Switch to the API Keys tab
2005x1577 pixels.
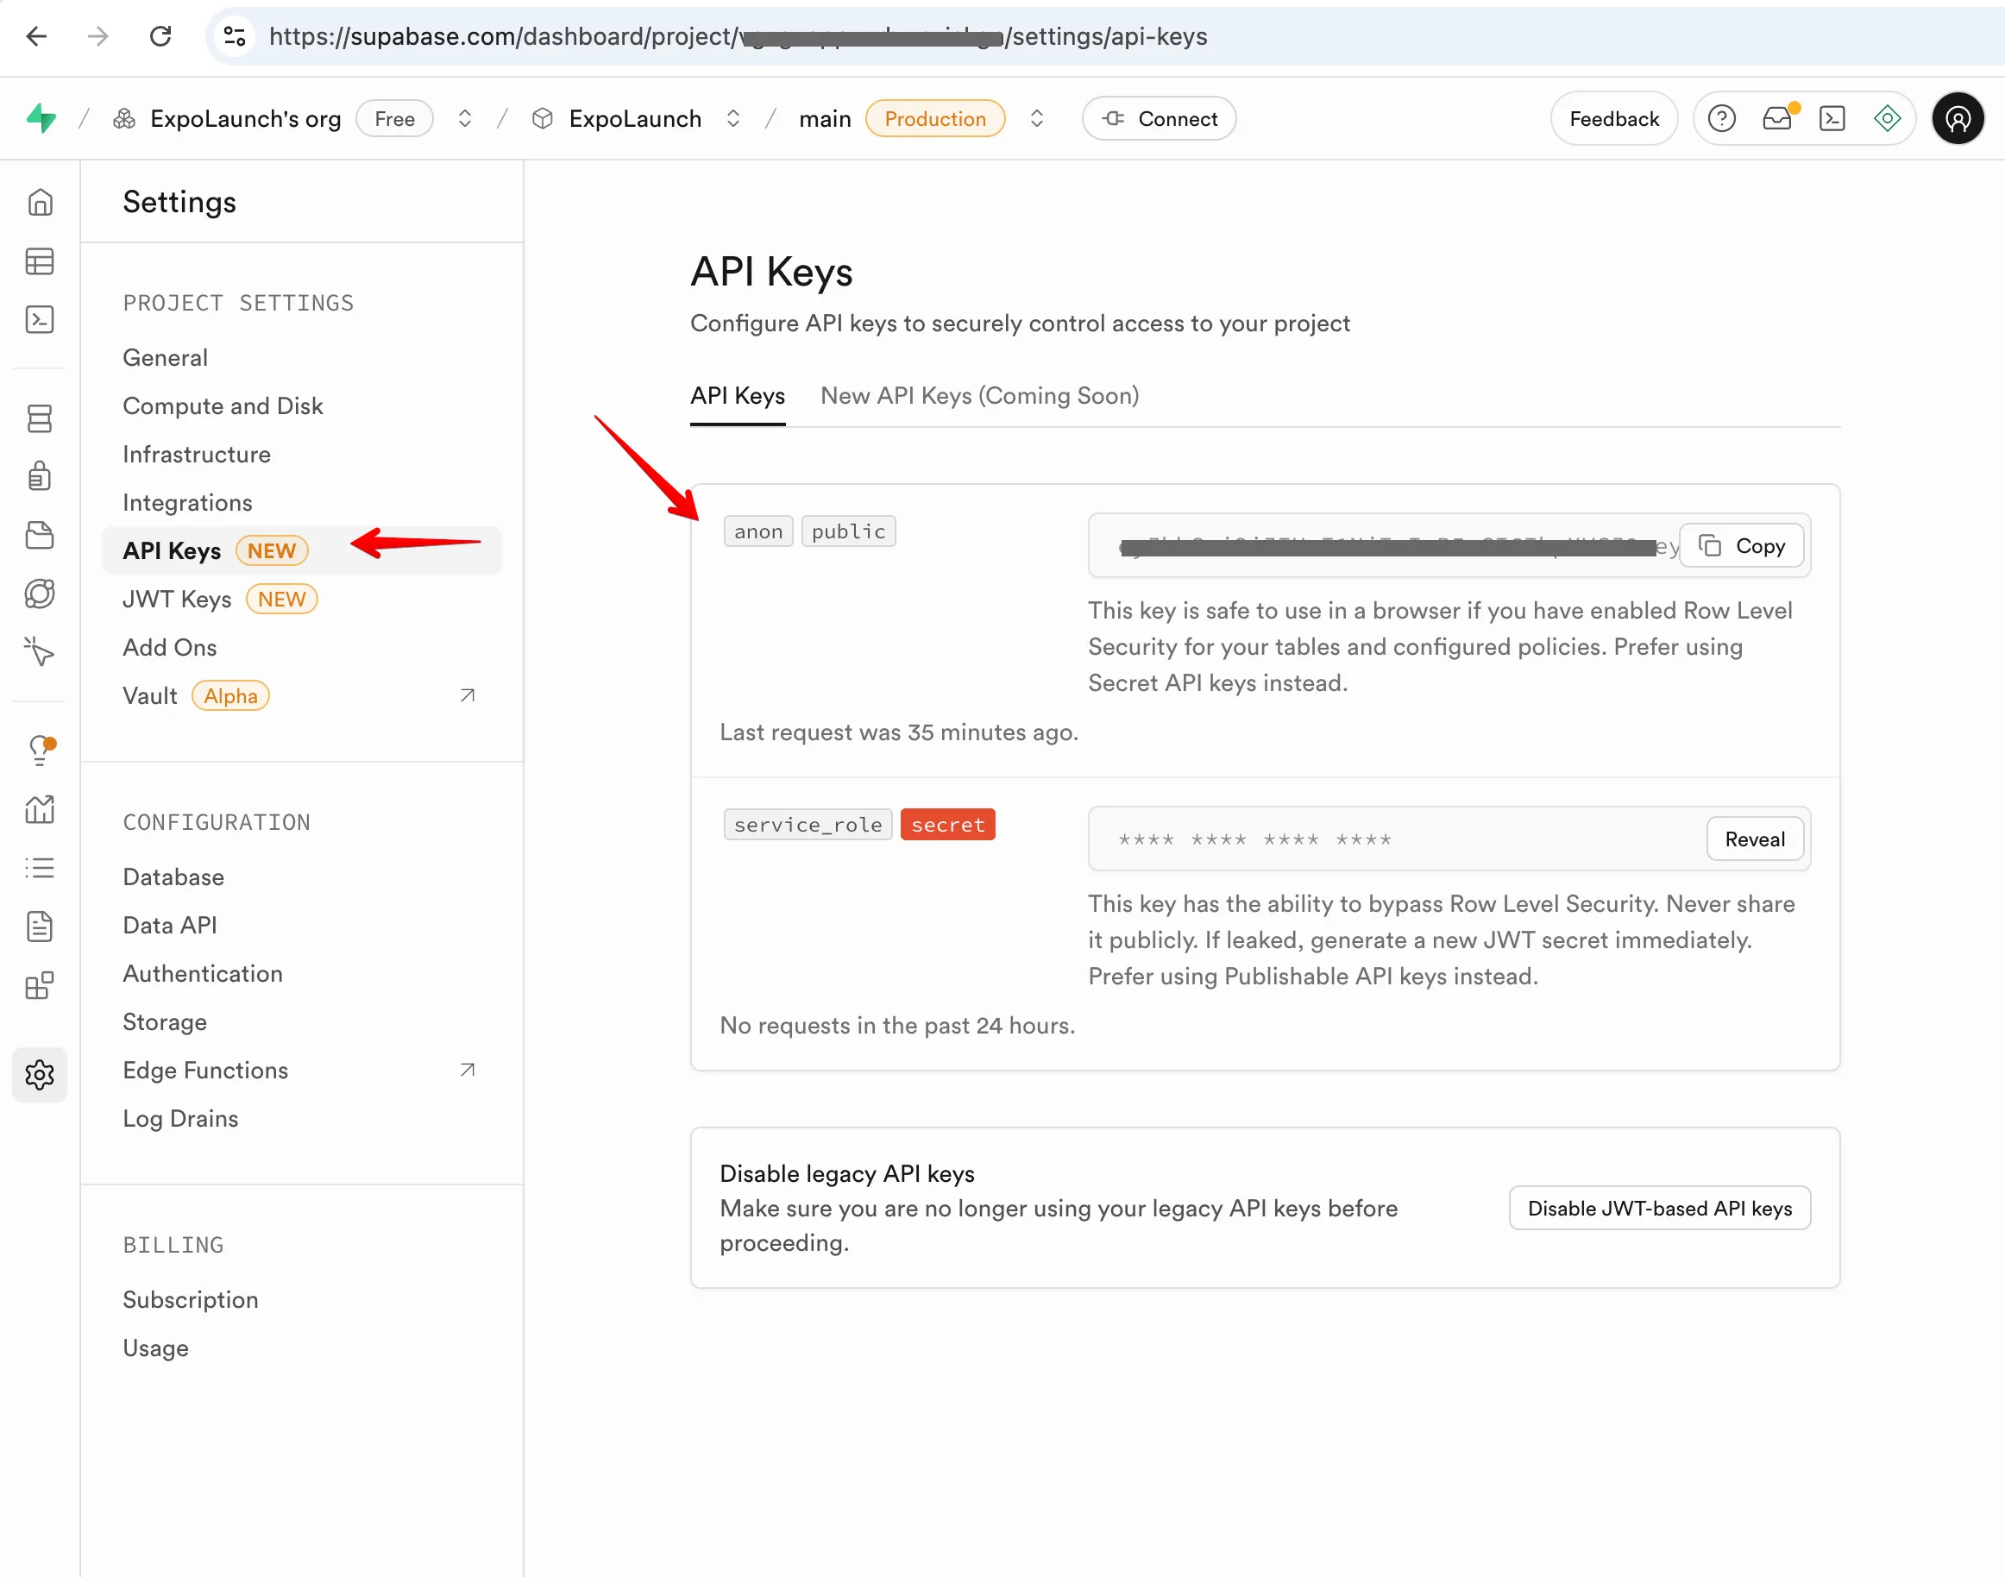click(738, 396)
